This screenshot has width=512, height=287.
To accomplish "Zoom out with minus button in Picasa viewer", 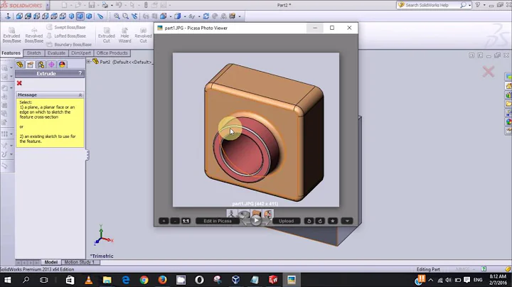I will 175,221.
